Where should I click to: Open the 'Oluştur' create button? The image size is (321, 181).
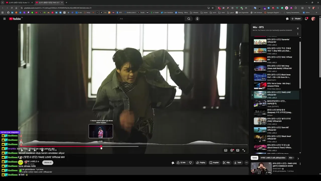296,19
